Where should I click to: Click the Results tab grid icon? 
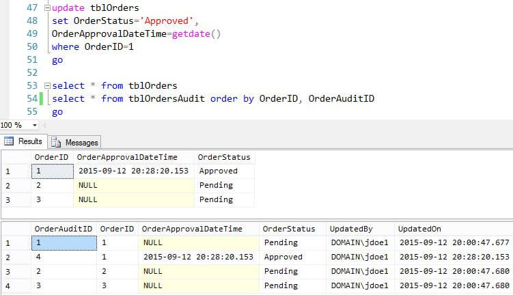[x=10, y=142]
